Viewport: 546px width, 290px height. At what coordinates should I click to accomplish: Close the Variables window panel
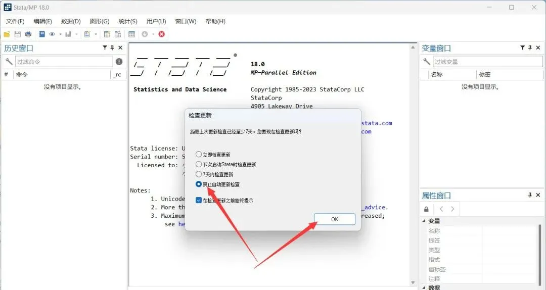click(538, 47)
